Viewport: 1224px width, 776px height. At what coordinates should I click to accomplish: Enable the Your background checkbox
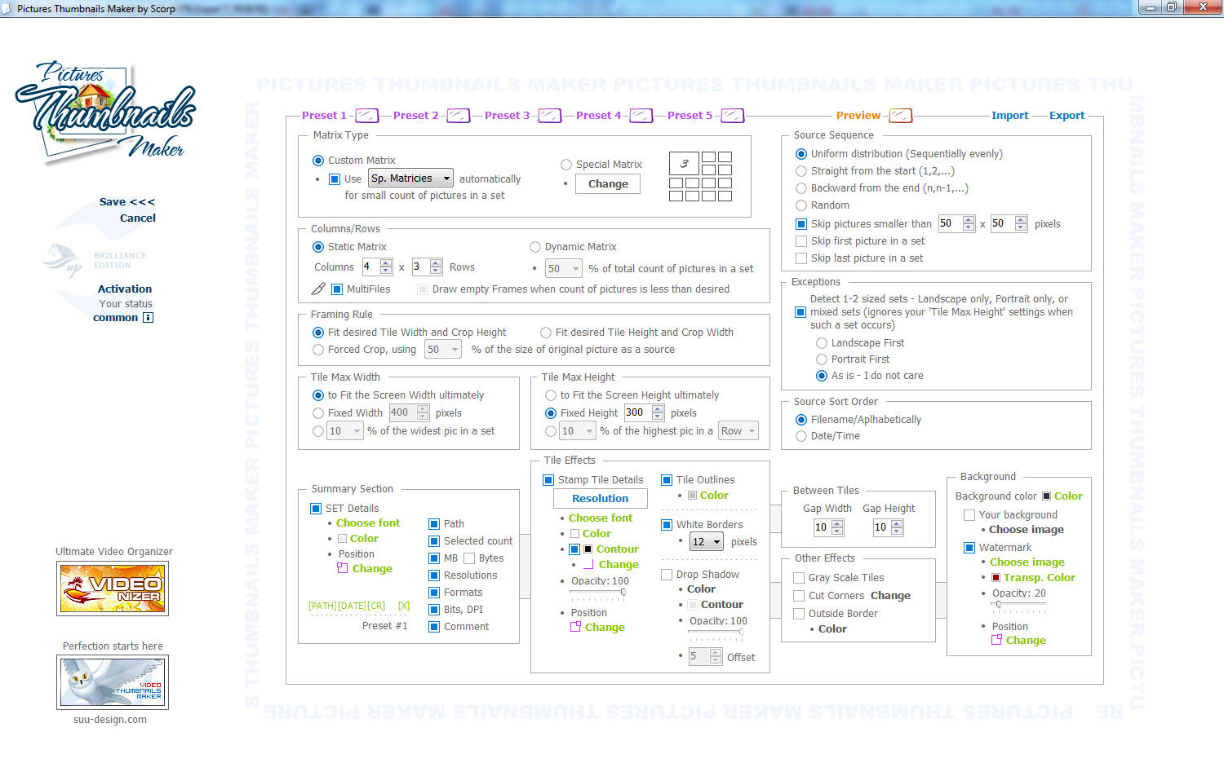point(969,515)
